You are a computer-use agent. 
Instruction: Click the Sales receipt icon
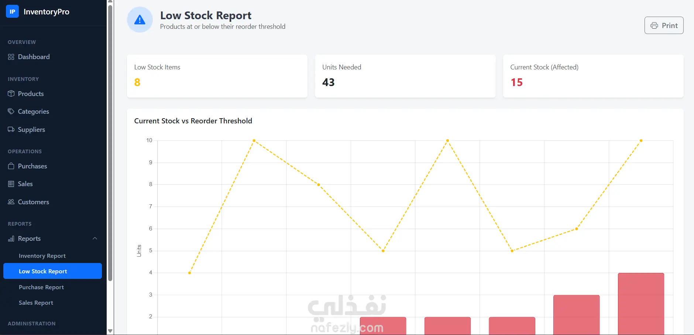(x=11, y=184)
